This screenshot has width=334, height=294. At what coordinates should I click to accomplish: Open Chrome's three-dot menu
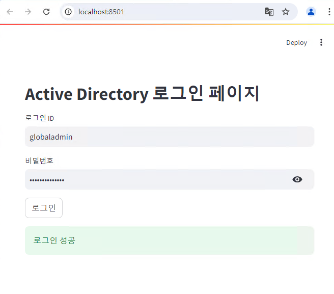point(329,12)
